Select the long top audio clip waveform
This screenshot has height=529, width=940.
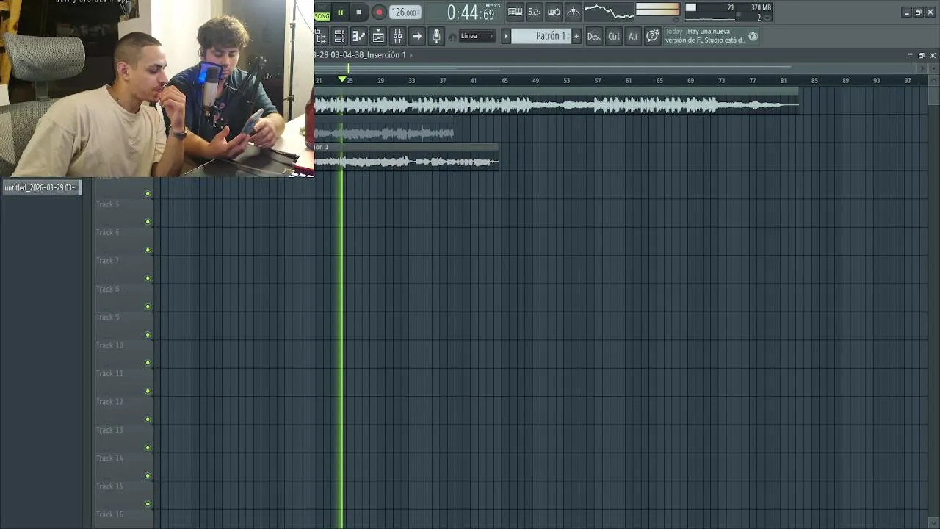[557, 106]
